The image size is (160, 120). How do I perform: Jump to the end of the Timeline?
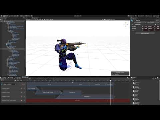tap(15, 79)
